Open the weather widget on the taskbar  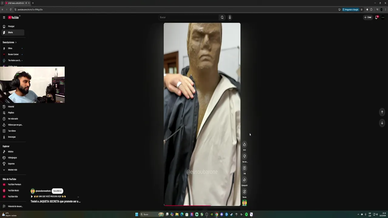click(x=9, y=214)
